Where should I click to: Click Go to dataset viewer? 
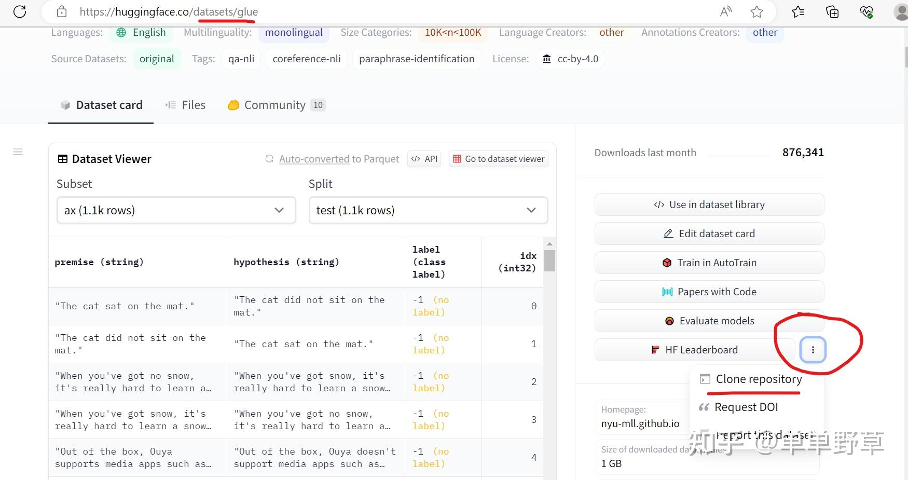point(499,159)
